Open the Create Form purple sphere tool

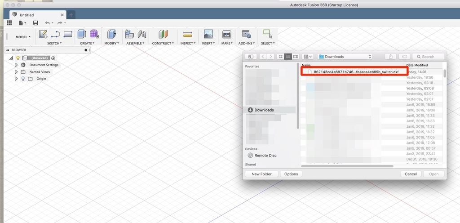click(x=94, y=34)
